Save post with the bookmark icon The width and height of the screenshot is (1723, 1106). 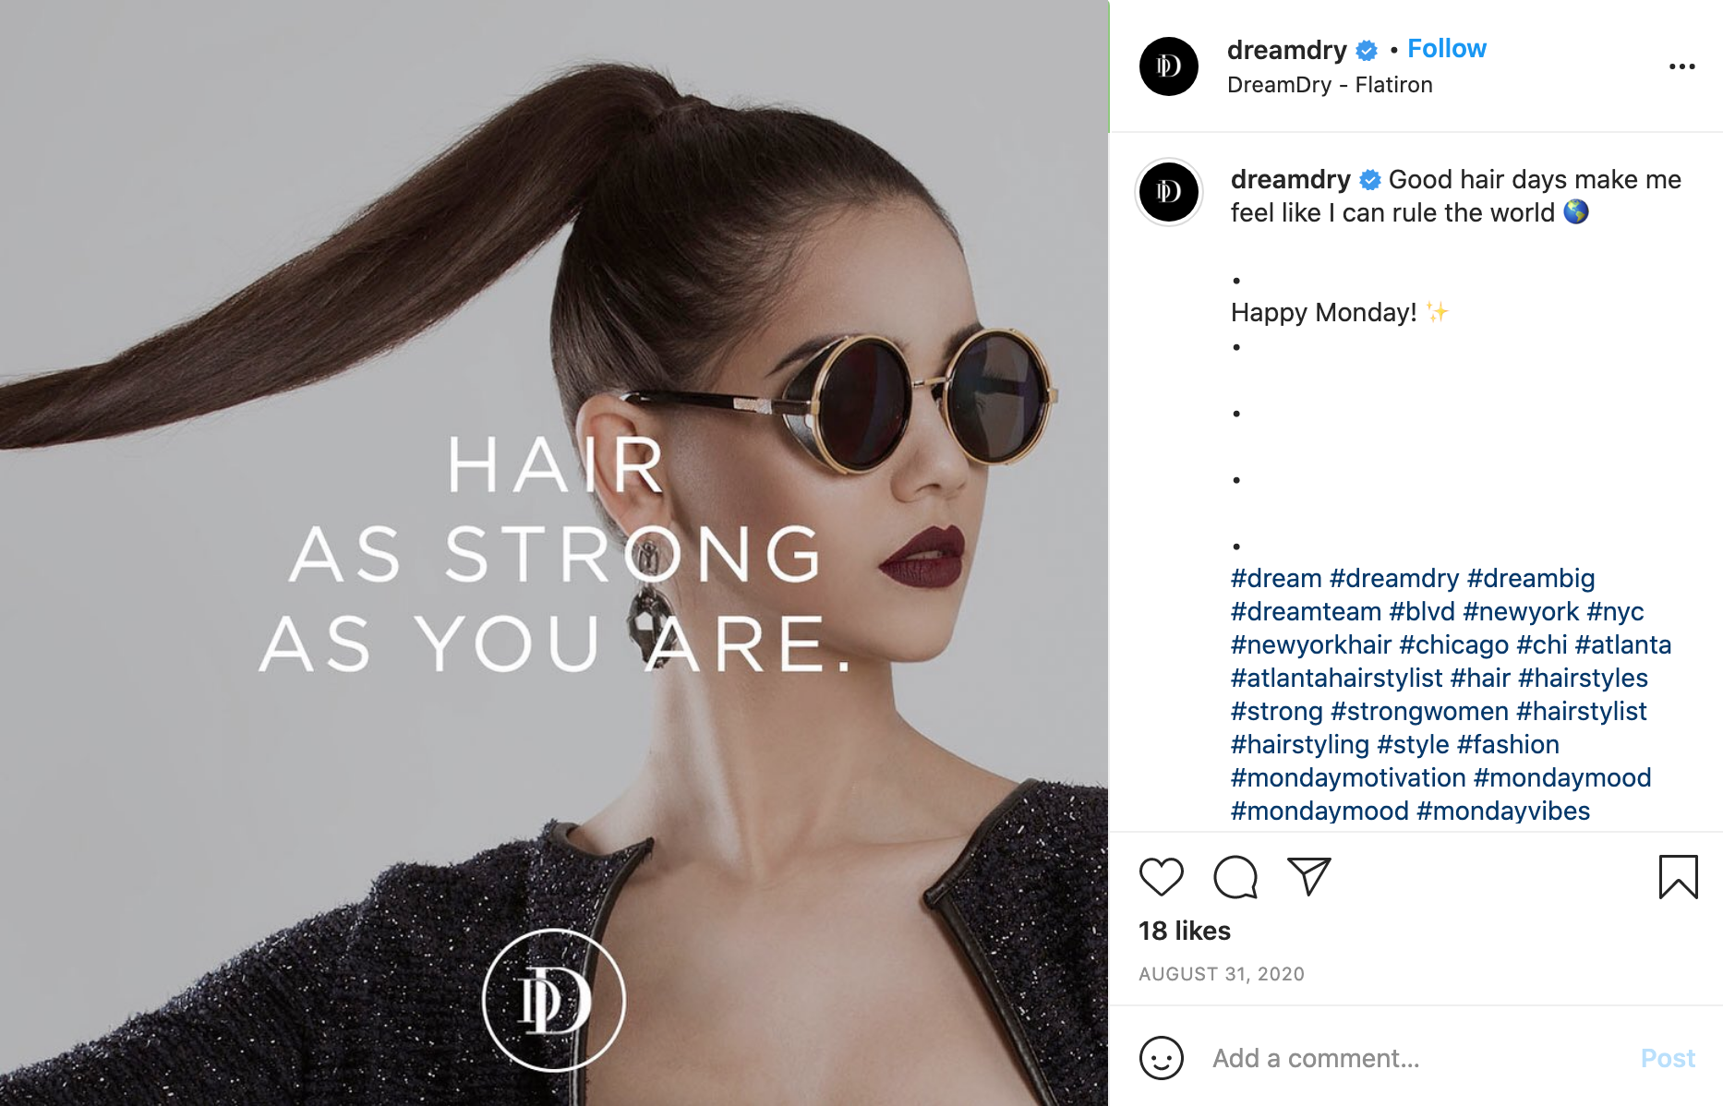tap(1678, 877)
